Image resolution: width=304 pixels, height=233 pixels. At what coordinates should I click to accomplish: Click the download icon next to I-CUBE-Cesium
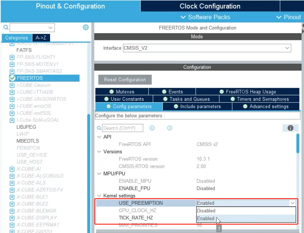pyautogui.click(x=12, y=85)
